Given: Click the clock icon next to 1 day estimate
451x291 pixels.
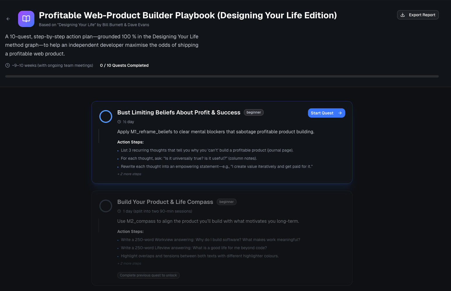Looking at the screenshot, I should tap(119, 211).
